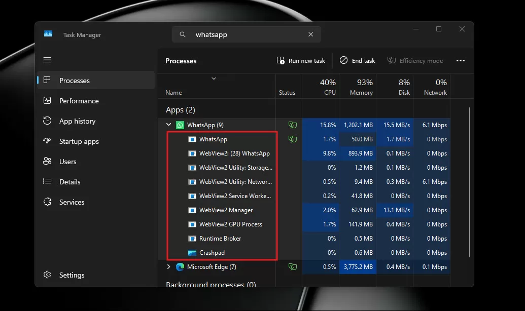The image size is (525, 311).
Task: Clear the whatsapp search text
Action: pyautogui.click(x=311, y=34)
